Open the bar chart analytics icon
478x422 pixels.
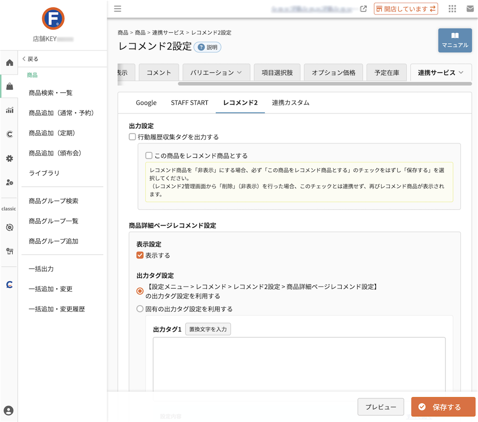pyautogui.click(x=9, y=110)
